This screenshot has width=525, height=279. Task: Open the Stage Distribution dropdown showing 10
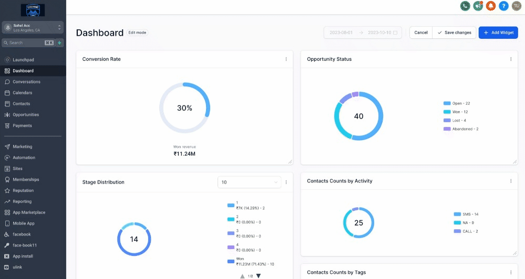pos(249,182)
